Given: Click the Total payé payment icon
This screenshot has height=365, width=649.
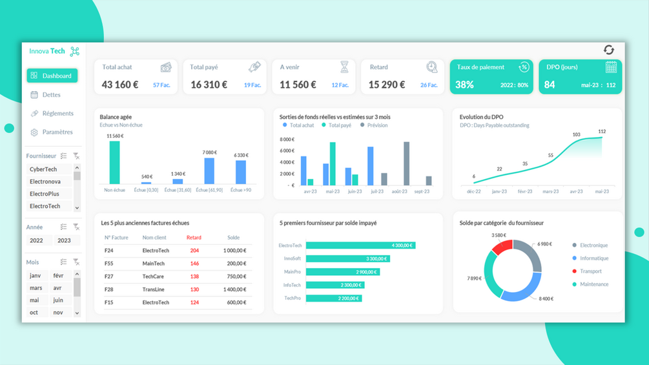Looking at the screenshot, I should 254,67.
